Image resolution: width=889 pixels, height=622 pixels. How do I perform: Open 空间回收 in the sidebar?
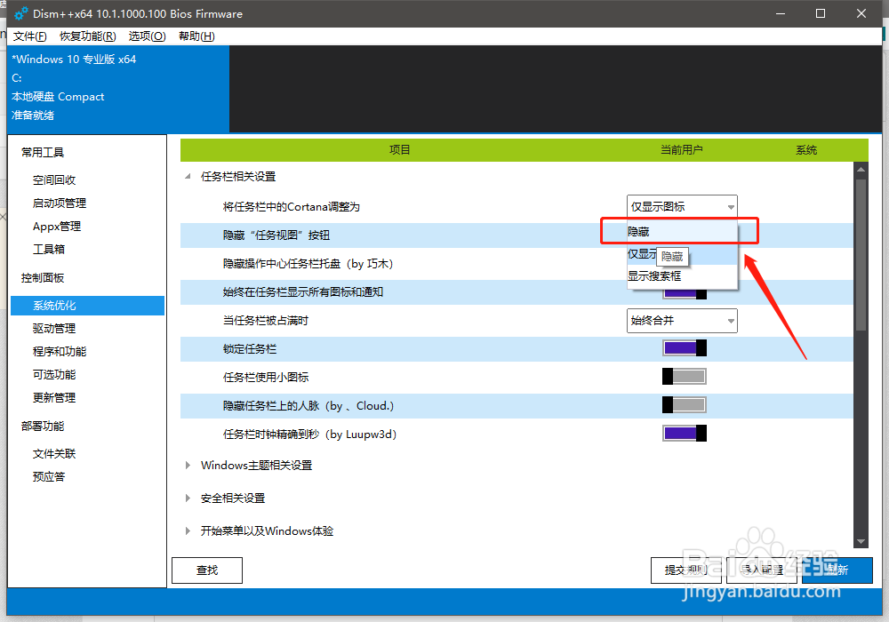click(x=54, y=180)
